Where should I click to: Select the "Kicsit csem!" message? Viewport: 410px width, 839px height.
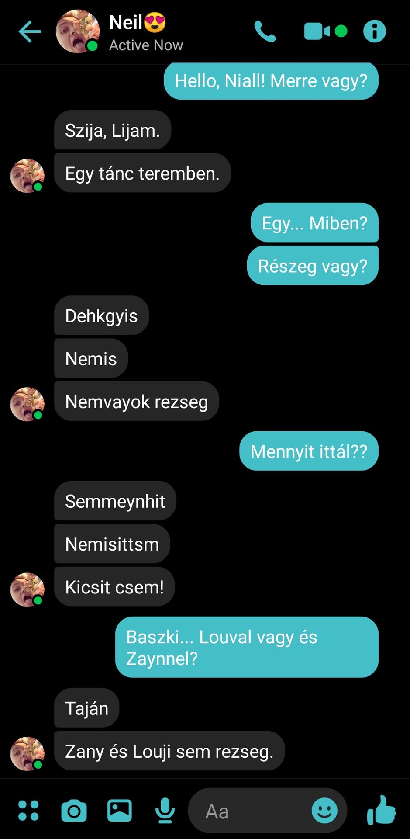pos(114,587)
